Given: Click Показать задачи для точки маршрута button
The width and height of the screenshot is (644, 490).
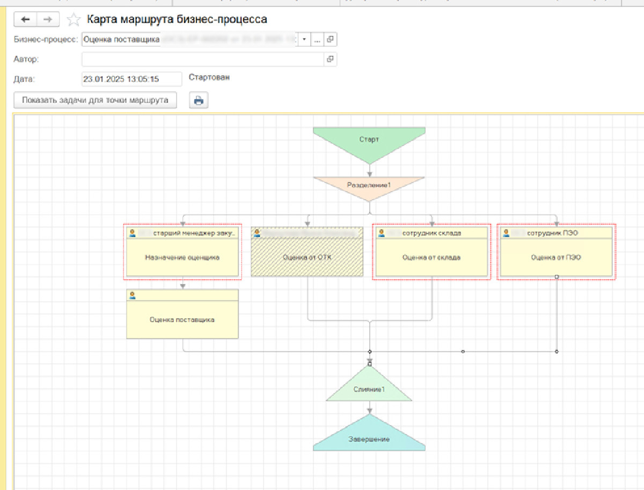Looking at the screenshot, I should [x=95, y=100].
